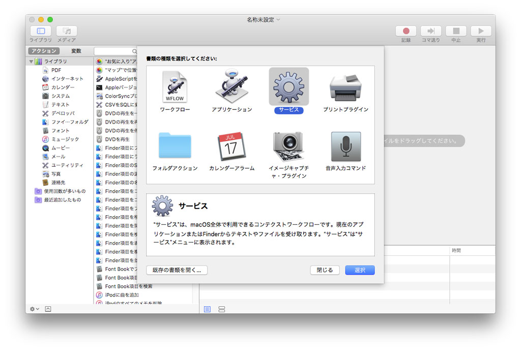This screenshot has width=521, height=350.
Task: Focus the action search field
Action: point(115,51)
